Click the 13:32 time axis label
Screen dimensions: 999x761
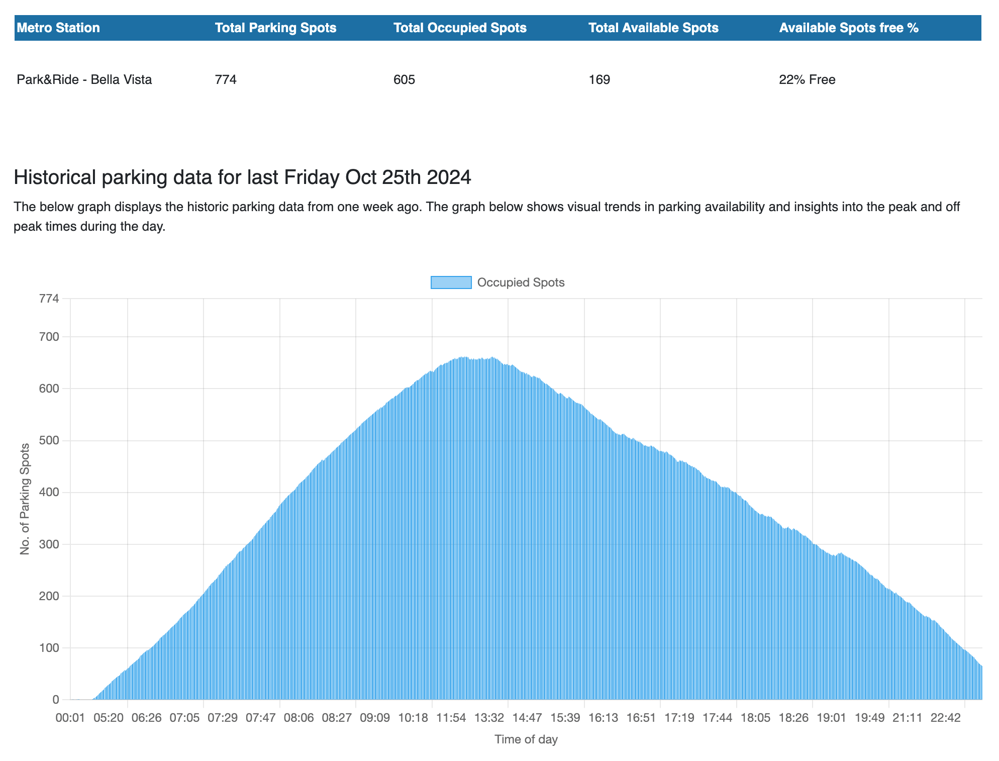tap(489, 718)
